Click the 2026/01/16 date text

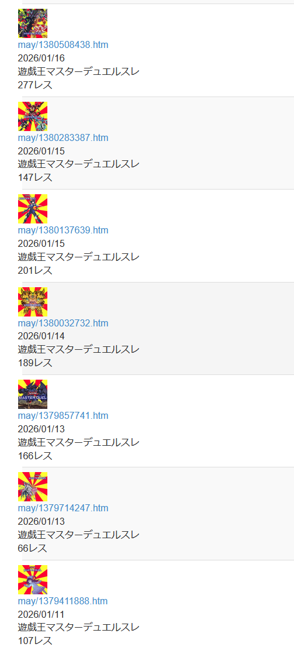click(x=41, y=58)
